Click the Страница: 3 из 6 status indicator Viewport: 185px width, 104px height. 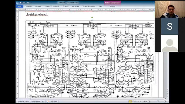[x=23, y=101]
